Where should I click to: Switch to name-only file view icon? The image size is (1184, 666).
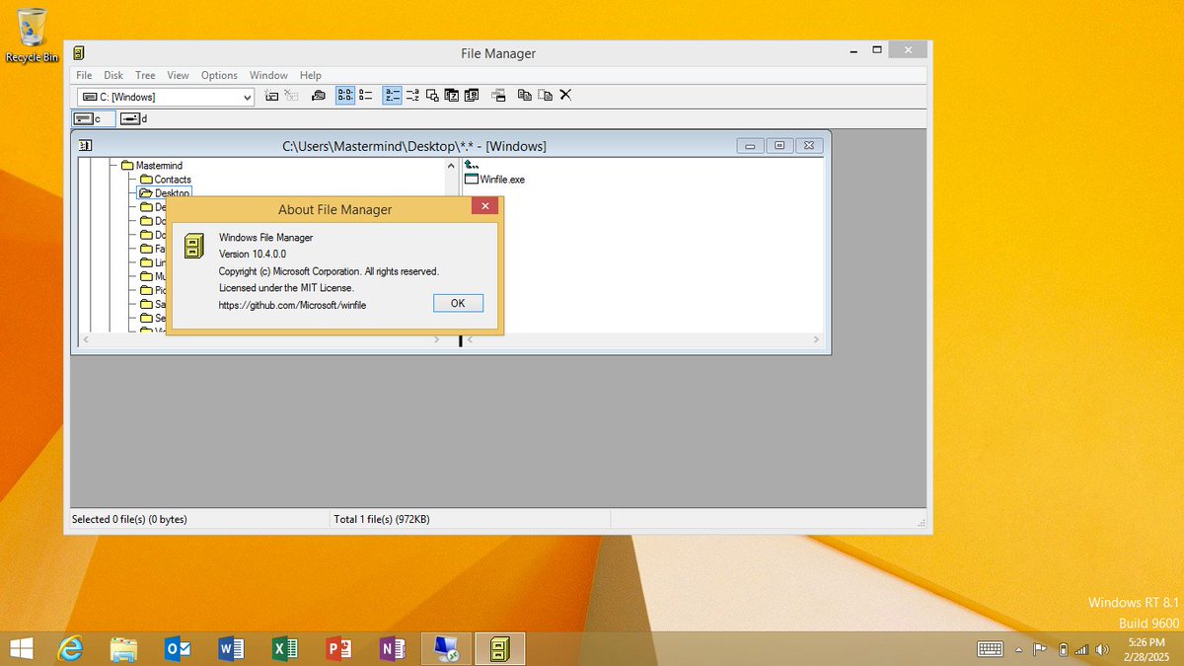click(345, 96)
